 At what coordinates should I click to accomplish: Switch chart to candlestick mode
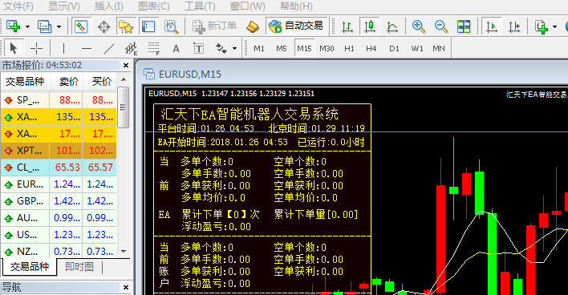(x=370, y=26)
